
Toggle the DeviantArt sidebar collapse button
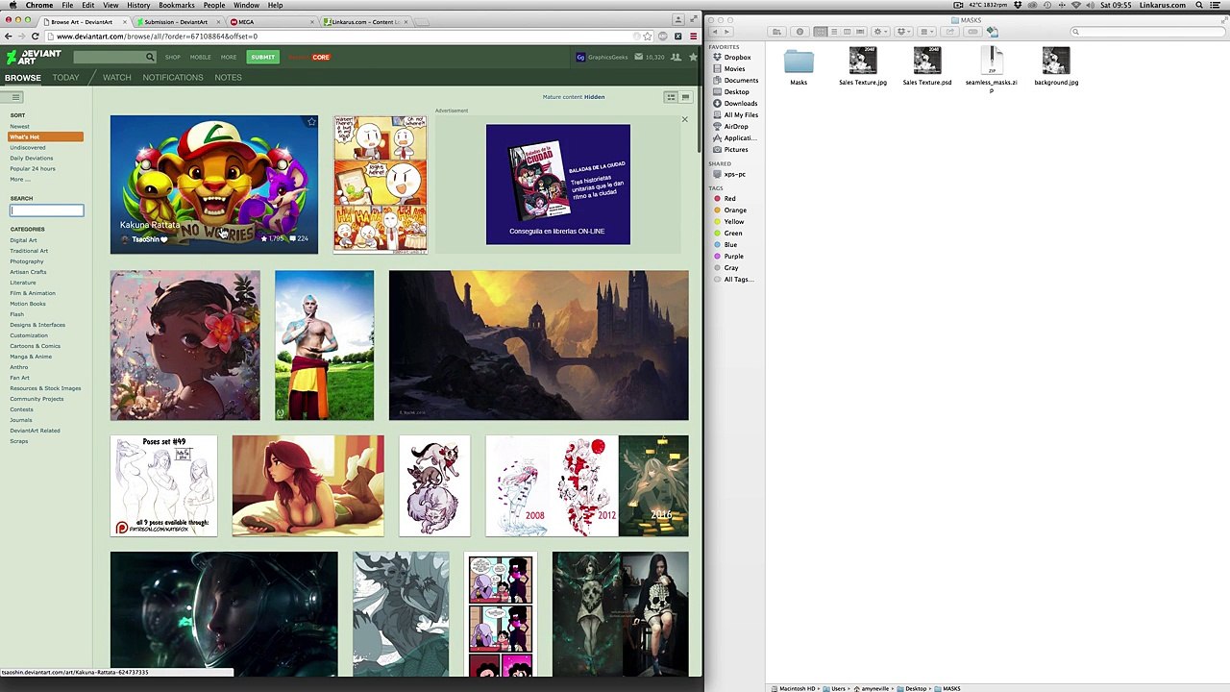(15, 97)
